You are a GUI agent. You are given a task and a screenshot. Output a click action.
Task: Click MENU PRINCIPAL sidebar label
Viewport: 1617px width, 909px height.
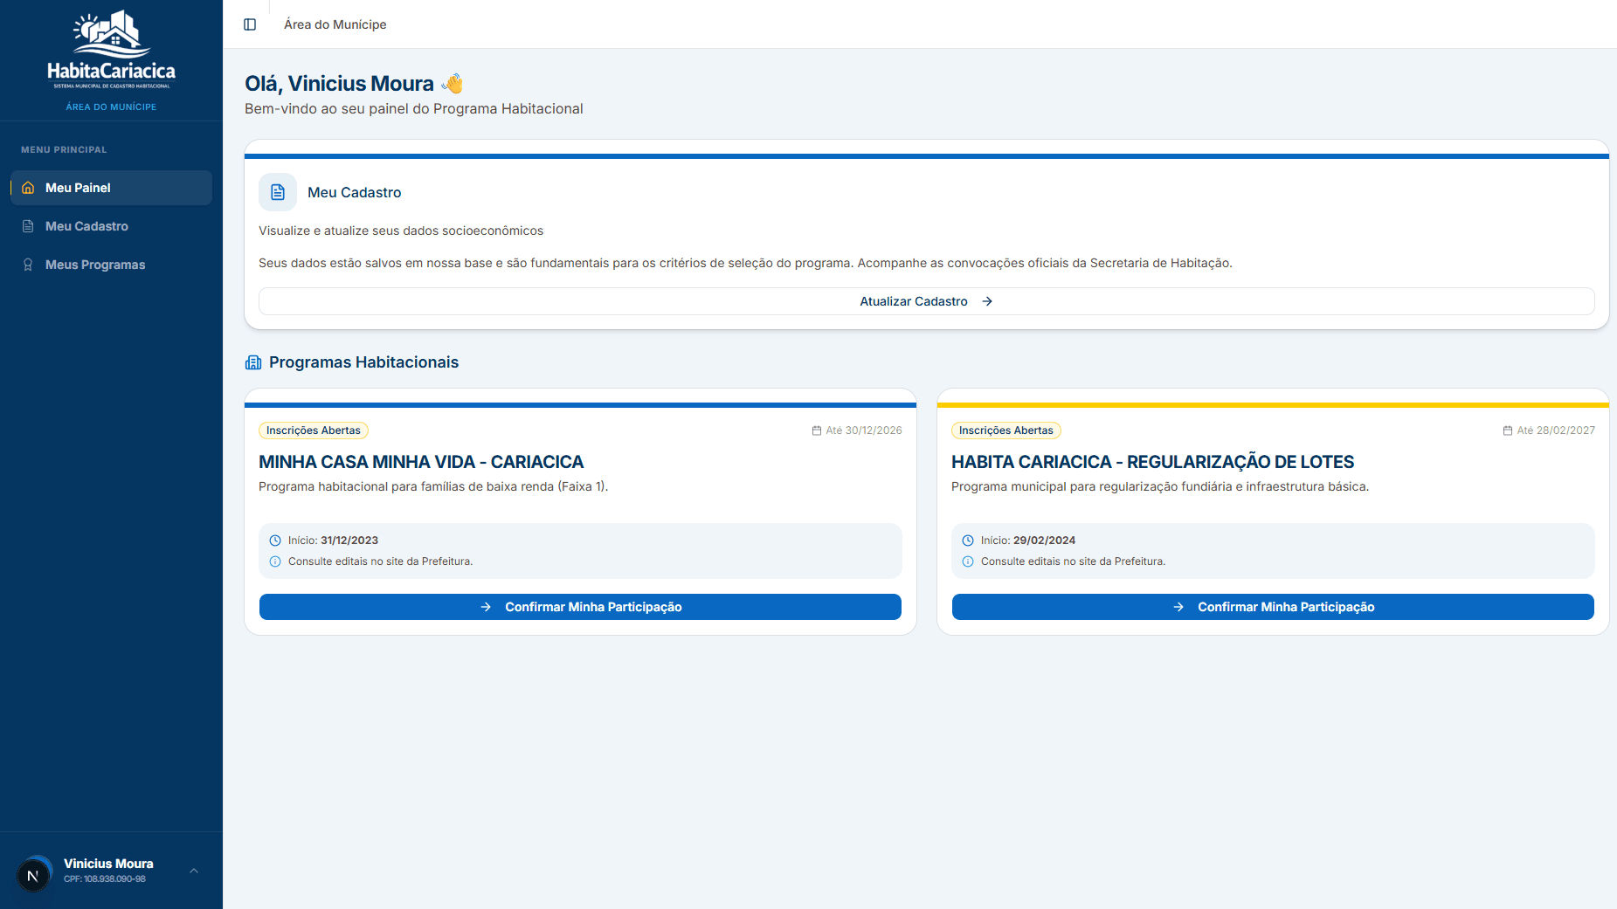point(64,150)
